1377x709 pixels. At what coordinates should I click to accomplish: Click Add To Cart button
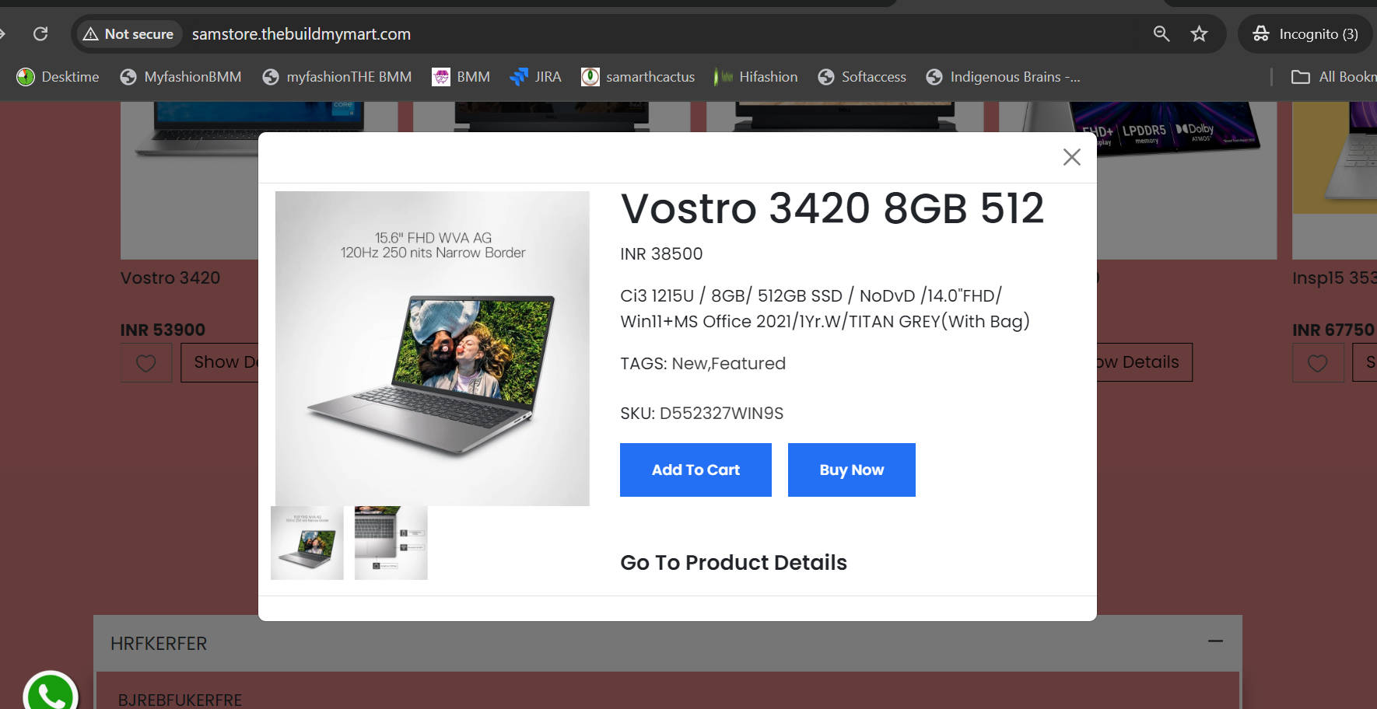click(696, 470)
